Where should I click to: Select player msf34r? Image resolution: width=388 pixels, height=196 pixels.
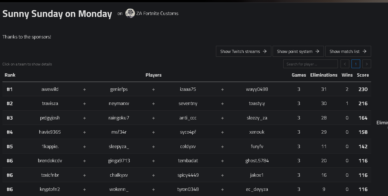(119, 132)
